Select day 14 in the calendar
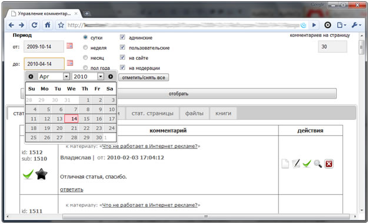This screenshot has height=224, width=369. click(71, 118)
